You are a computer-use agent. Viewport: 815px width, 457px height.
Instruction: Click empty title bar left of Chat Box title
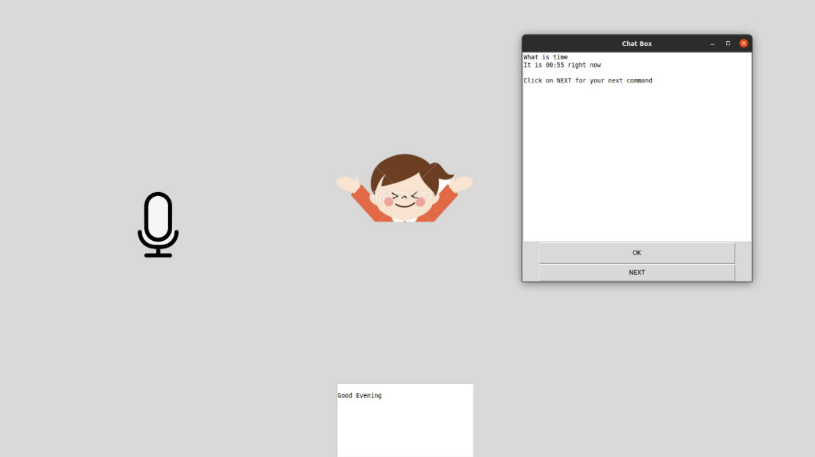coord(567,43)
